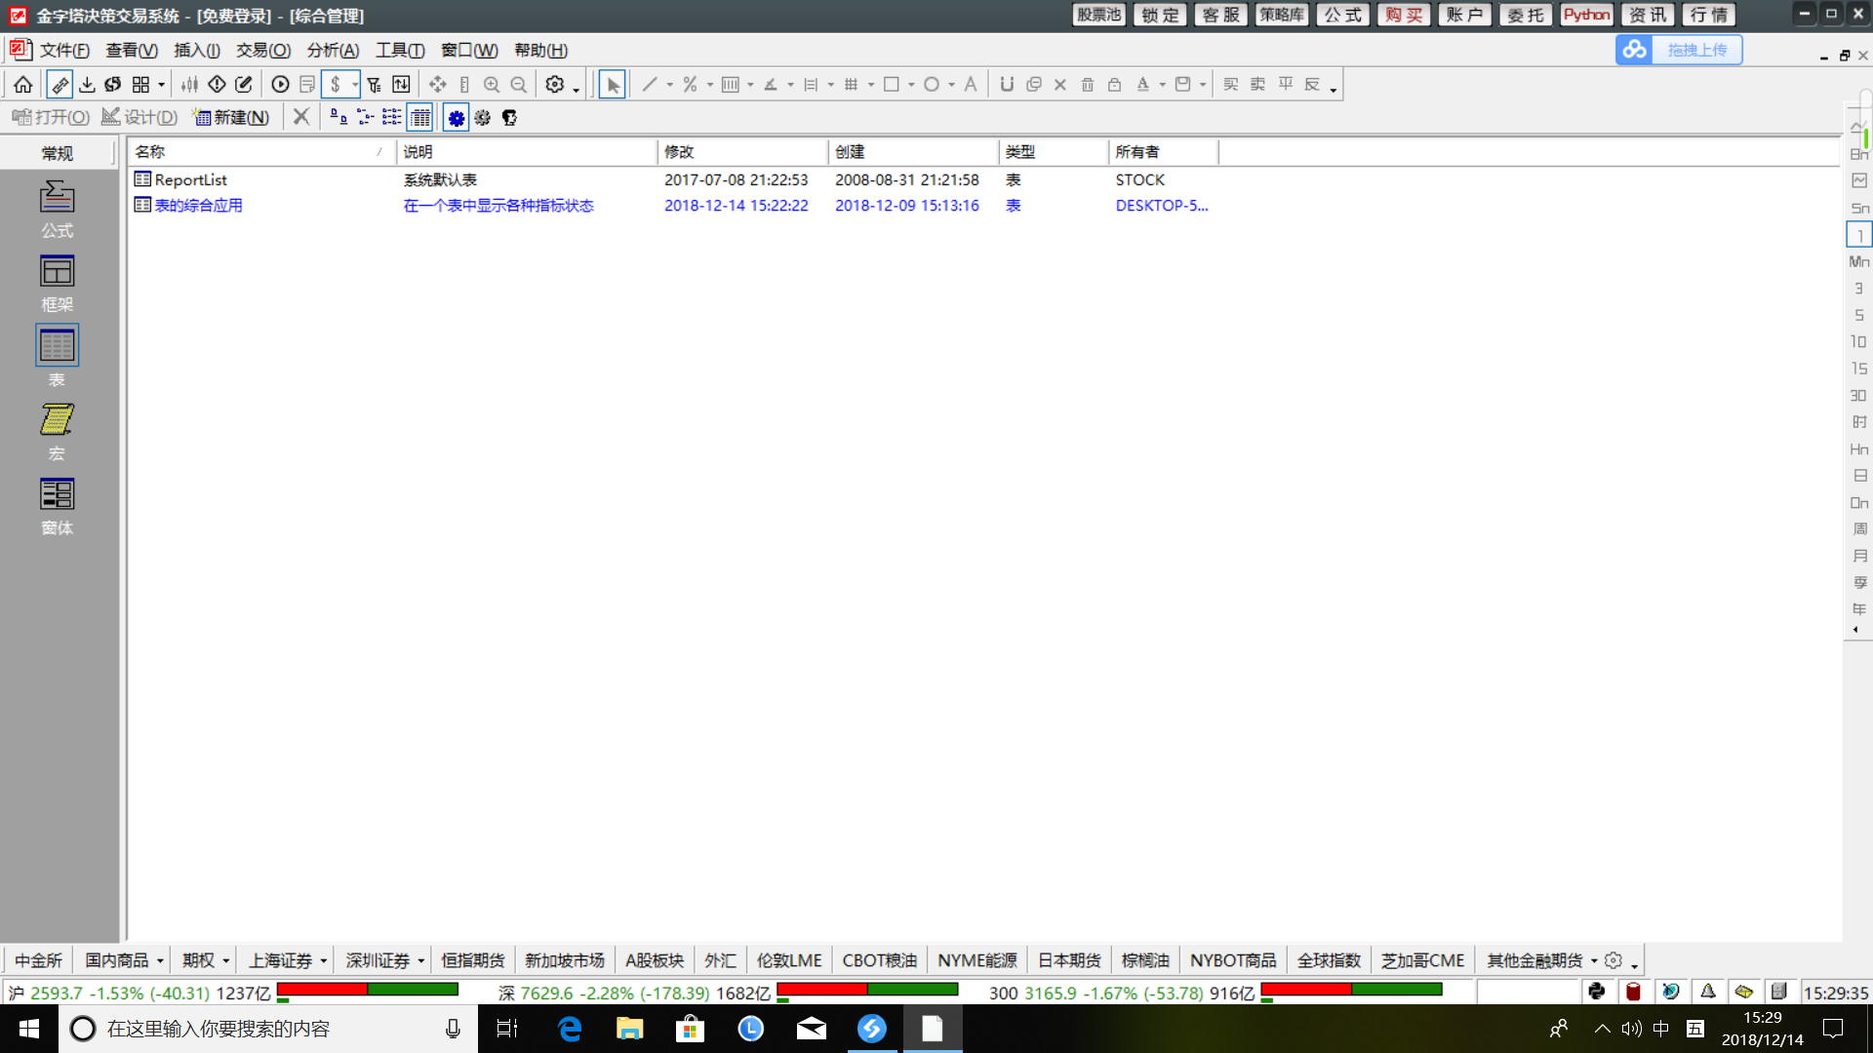The image size is (1873, 1053).
Task: Expand the 国内商品 tab dropdown
Action: (161, 961)
